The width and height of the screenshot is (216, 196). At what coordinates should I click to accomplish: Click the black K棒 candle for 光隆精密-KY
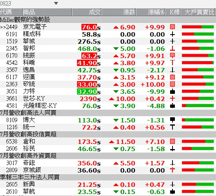tap(172, 106)
